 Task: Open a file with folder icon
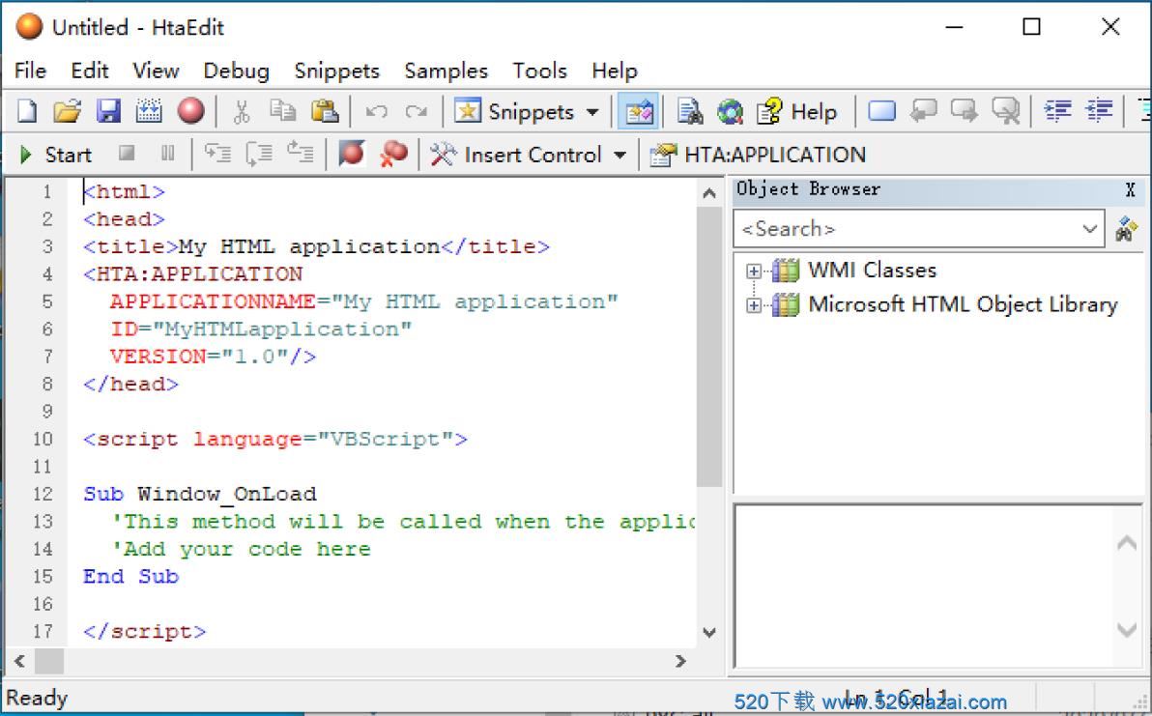(67, 112)
